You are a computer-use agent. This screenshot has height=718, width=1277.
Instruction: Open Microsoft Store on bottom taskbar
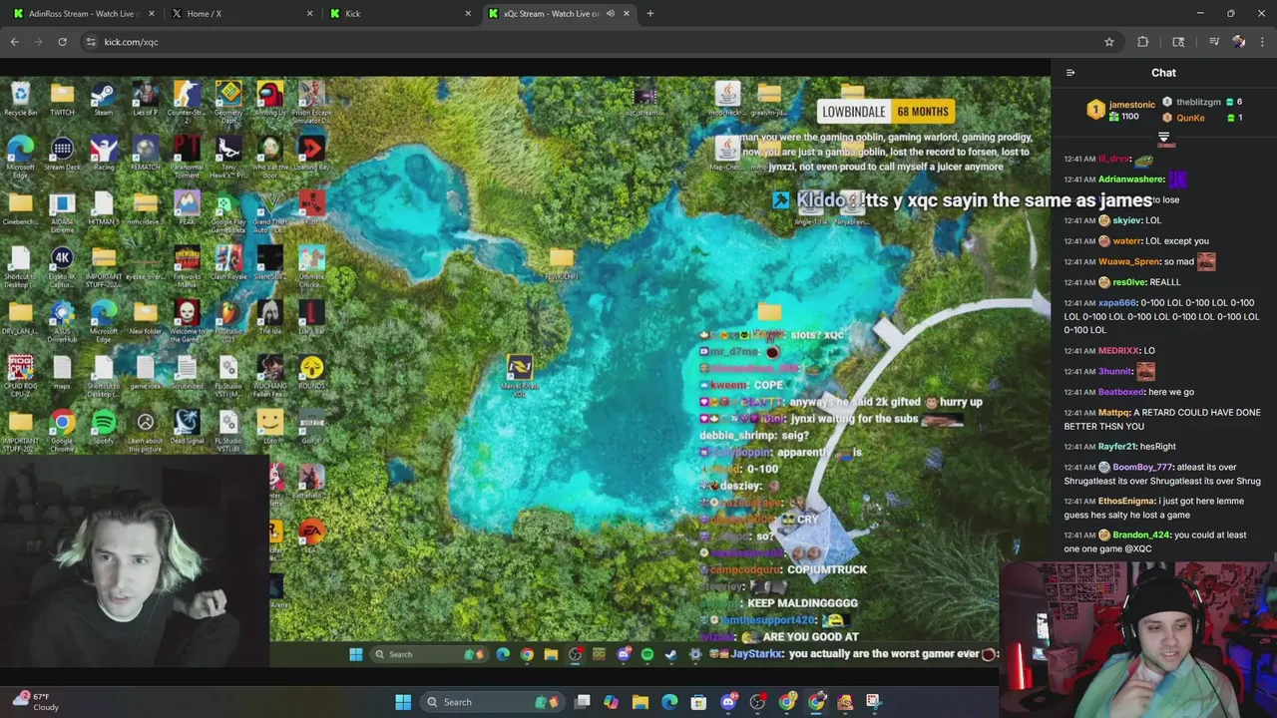(x=699, y=702)
